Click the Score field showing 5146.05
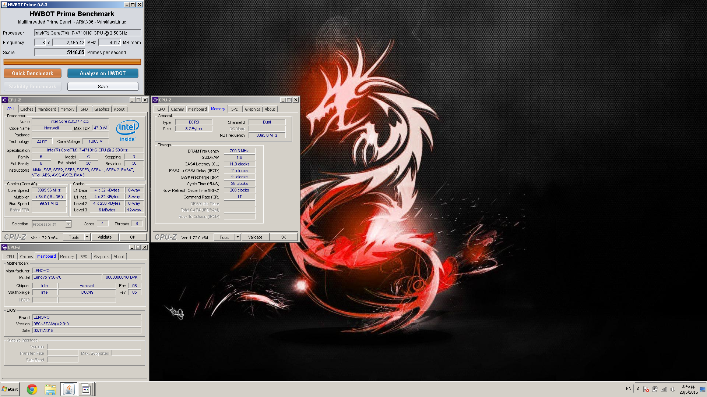This screenshot has width=707, height=397. click(x=60, y=52)
